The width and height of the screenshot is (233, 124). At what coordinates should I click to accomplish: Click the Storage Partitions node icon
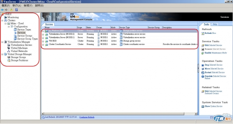pyautogui.click(x=9, y=60)
